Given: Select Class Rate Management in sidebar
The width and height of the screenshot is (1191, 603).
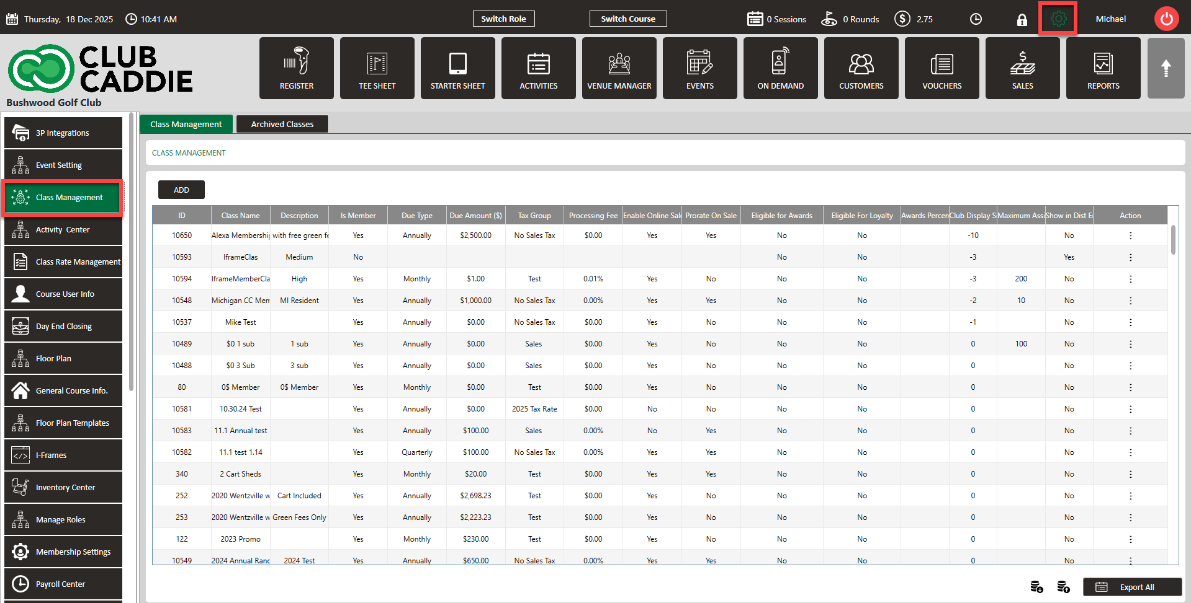Looking at the screenshot, I should click(x=63, y=262).
